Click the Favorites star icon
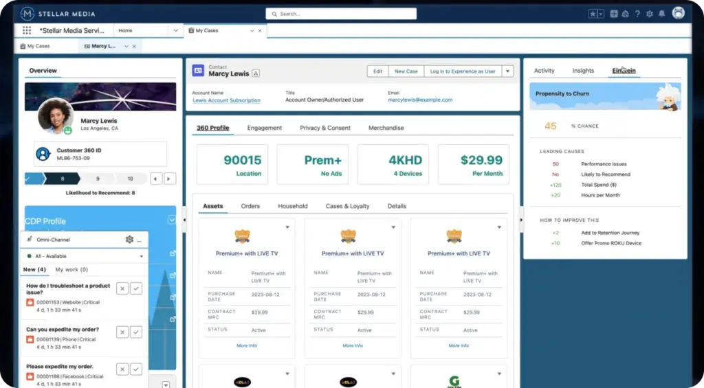704x388 pixels. 593,14
